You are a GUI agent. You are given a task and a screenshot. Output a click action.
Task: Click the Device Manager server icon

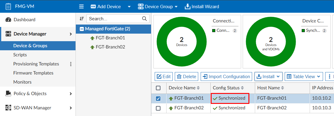coord(8,34)
